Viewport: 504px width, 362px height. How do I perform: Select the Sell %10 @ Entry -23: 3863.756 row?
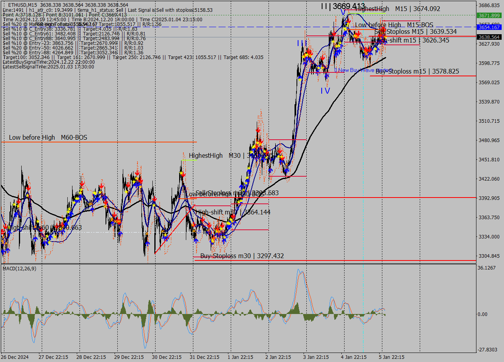73,43
